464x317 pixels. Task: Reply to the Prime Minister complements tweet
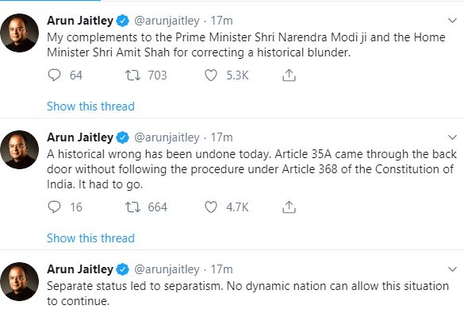coord(54,75)
